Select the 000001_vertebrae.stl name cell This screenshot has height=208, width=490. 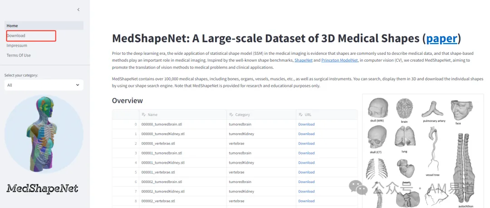[x=183, y=172]
